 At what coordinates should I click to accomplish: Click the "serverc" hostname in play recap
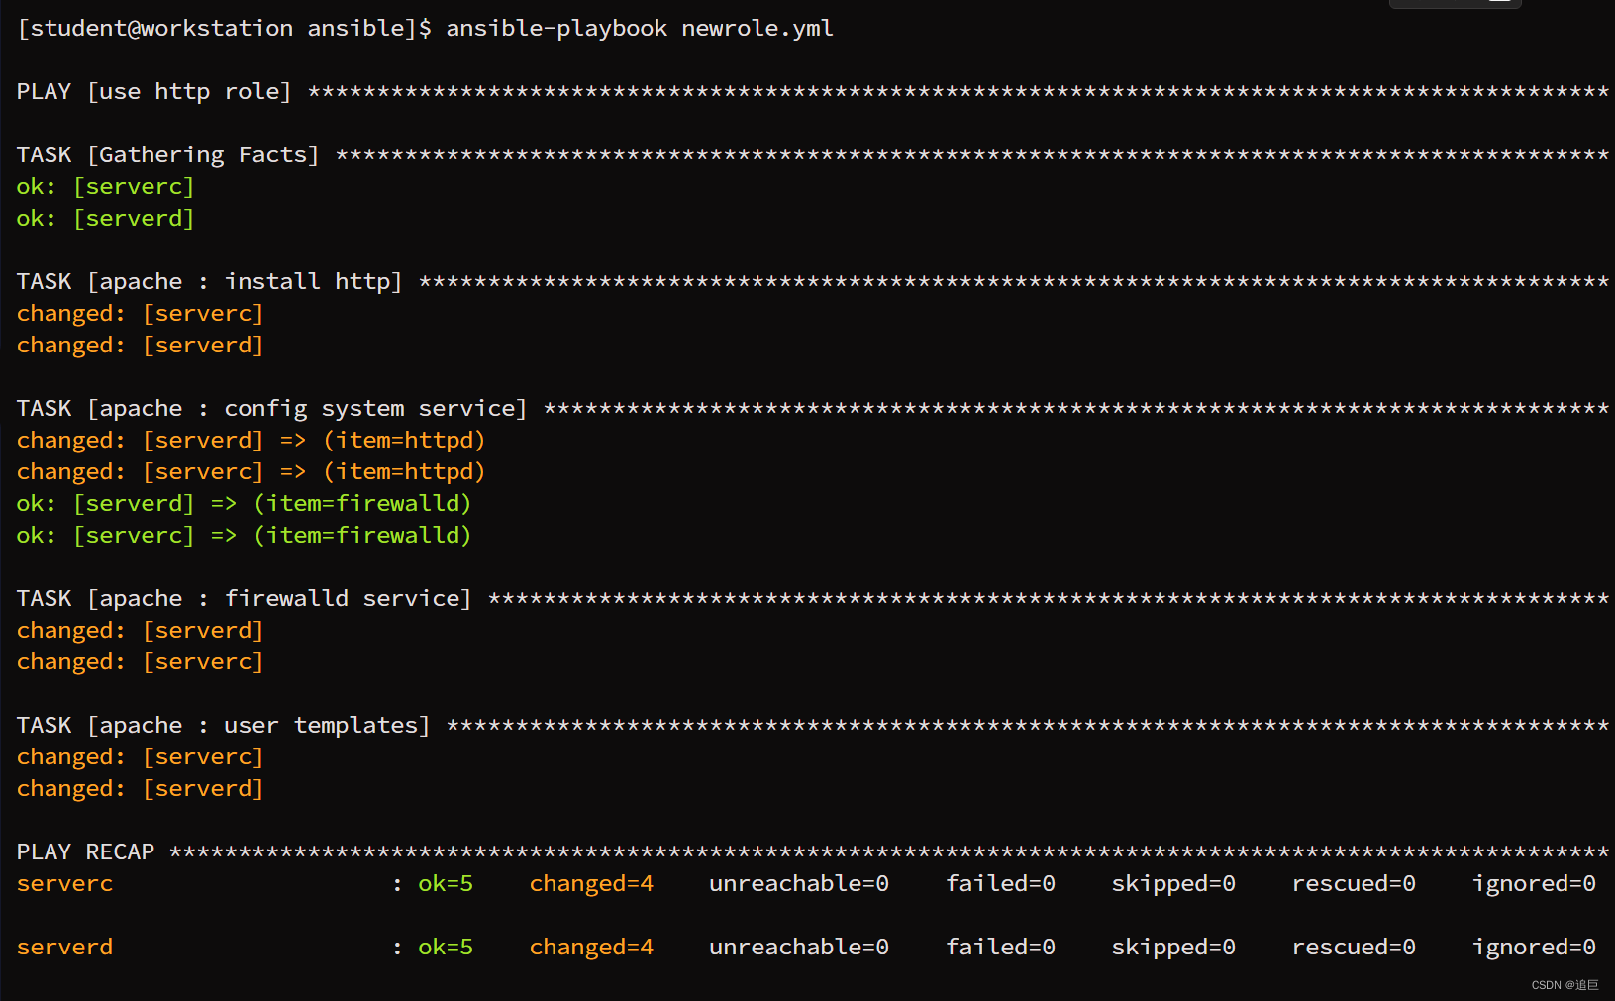tap(65, 884)
